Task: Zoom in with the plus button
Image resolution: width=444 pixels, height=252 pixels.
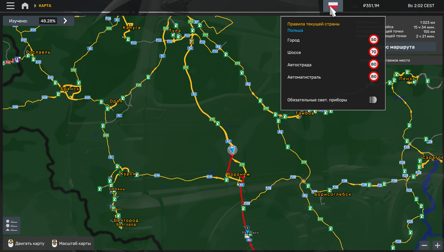Action: (x=437, y=245)
